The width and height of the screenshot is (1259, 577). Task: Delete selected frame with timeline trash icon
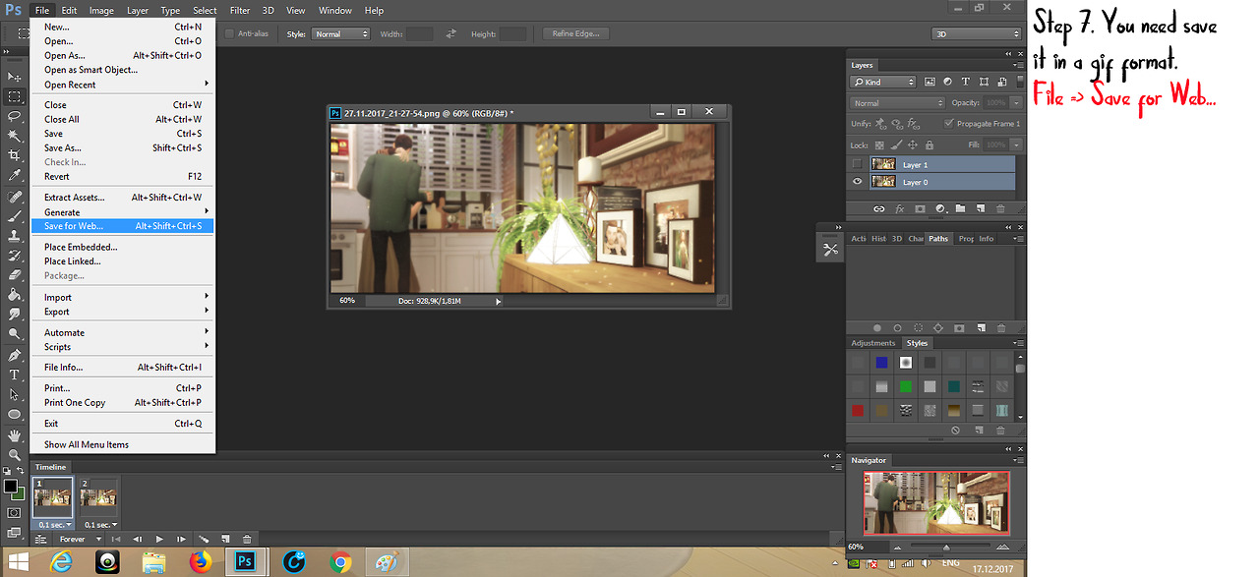point(247,539)
